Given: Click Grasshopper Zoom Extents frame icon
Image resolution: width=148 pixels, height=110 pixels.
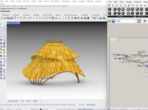Looking at the screenshot, I should pyautogui.click(x=139, y=21).
